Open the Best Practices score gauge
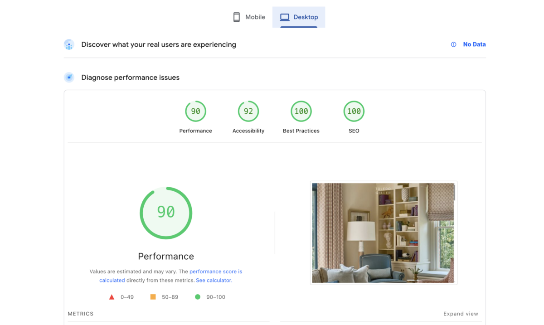This screenshot has width=544, height=325. click(301, 112)
